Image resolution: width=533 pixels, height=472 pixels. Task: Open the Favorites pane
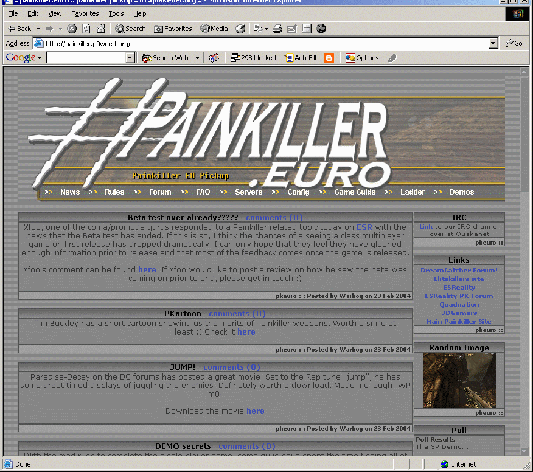(173, 29)
